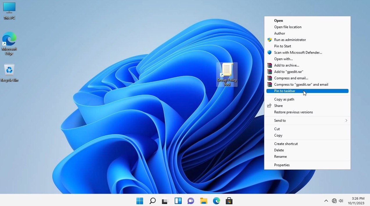Viewport: 370px width, 206px height.
Task: Open the volume speaker tray icon
Action: tap(341, 201)
